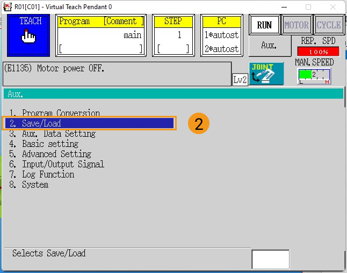Minimize the Virtual Teach Pendant window
This screenshot has width=347, height=273.
point(284,7)
